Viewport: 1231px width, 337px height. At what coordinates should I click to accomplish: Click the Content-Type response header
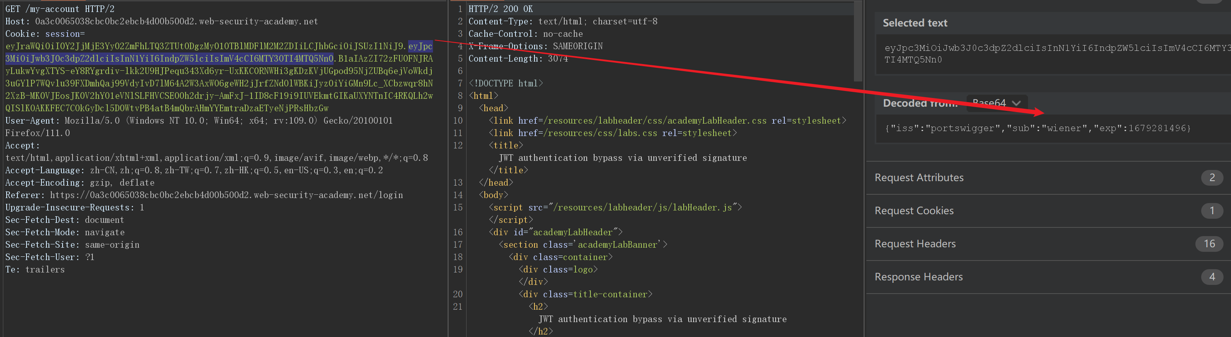pos(563,22)
